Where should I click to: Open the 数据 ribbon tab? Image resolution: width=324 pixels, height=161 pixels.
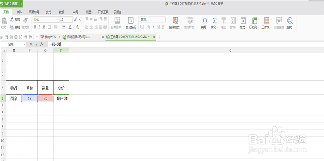tap(62, 12)
